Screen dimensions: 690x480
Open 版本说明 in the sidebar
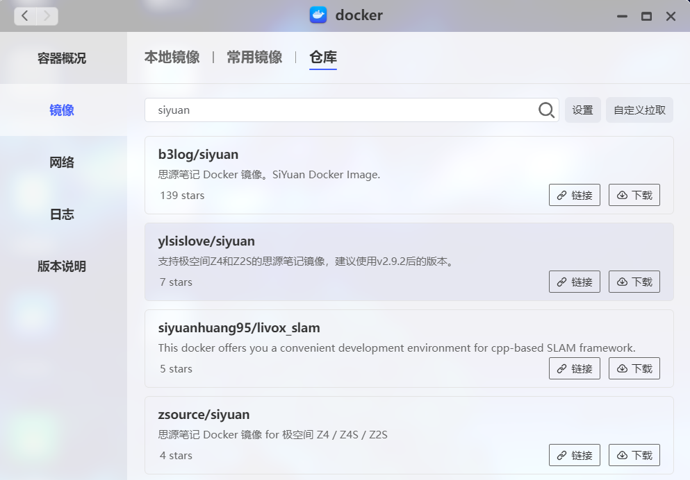click(x=62, y=266)
